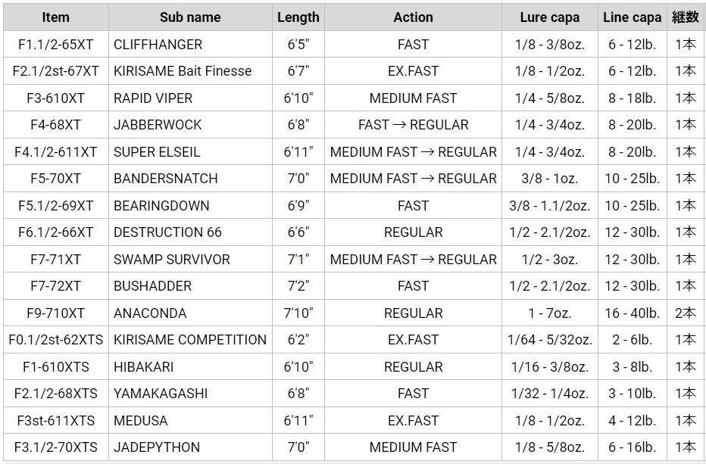Click the Line capa column header
Screen dimensions: 706x464
[x=633, y=17]
